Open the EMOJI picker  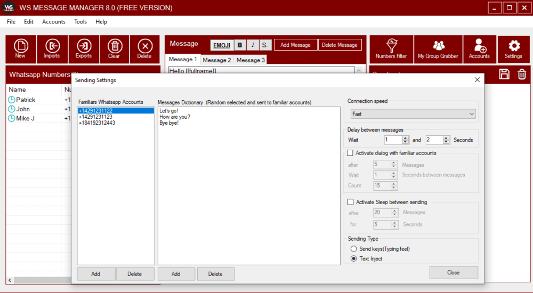222,45
